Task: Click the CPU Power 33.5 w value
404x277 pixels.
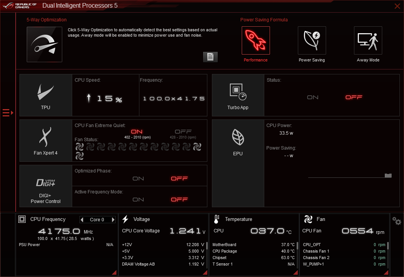Action: click(x=286, y=133)
